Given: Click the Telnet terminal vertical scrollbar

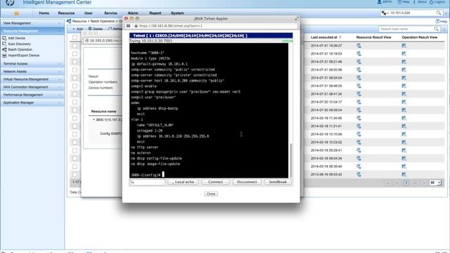Looking at the screenshot, I should pos(290,160).
